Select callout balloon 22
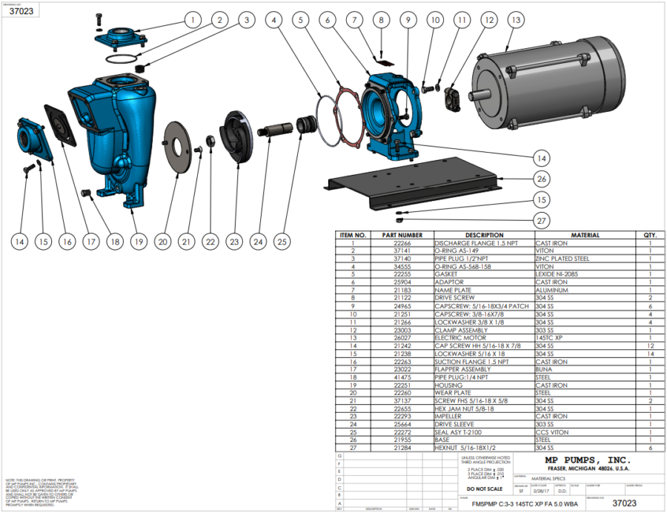Viewport: 667px width, 513px height. pos(210,242)
